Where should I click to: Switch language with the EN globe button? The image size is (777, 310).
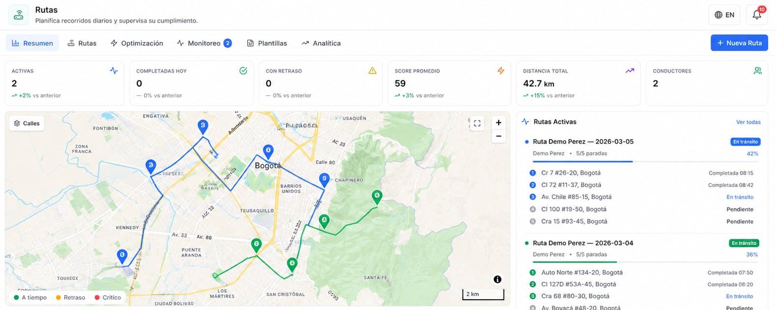coord(724,15)
